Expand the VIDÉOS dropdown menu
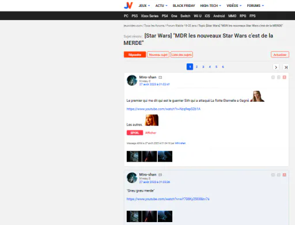 point(234,6)
